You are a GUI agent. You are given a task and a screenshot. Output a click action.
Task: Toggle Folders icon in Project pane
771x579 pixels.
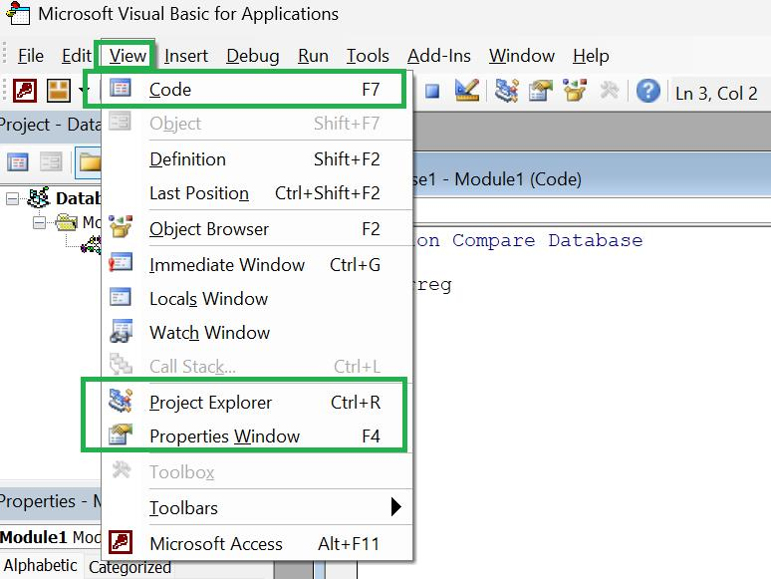(x=89, y=162)
